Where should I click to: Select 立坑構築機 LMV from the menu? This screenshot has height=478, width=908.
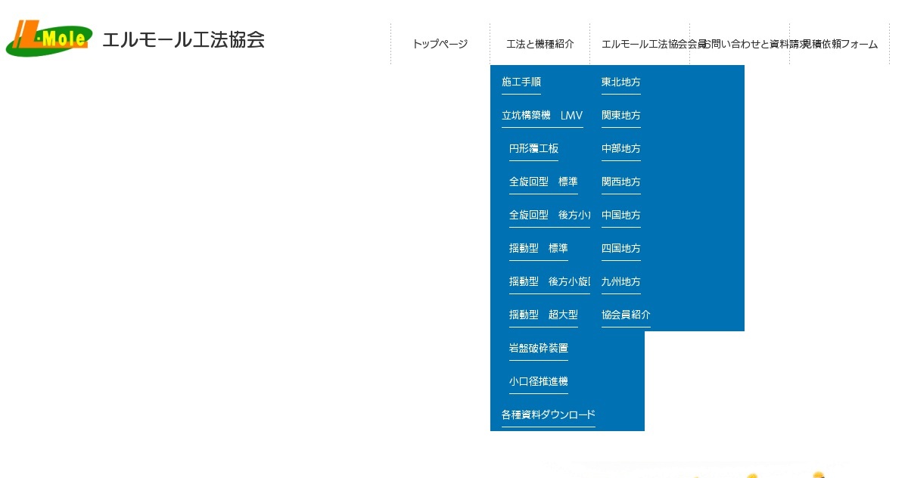pyautogui.click(x=542, y=115)
